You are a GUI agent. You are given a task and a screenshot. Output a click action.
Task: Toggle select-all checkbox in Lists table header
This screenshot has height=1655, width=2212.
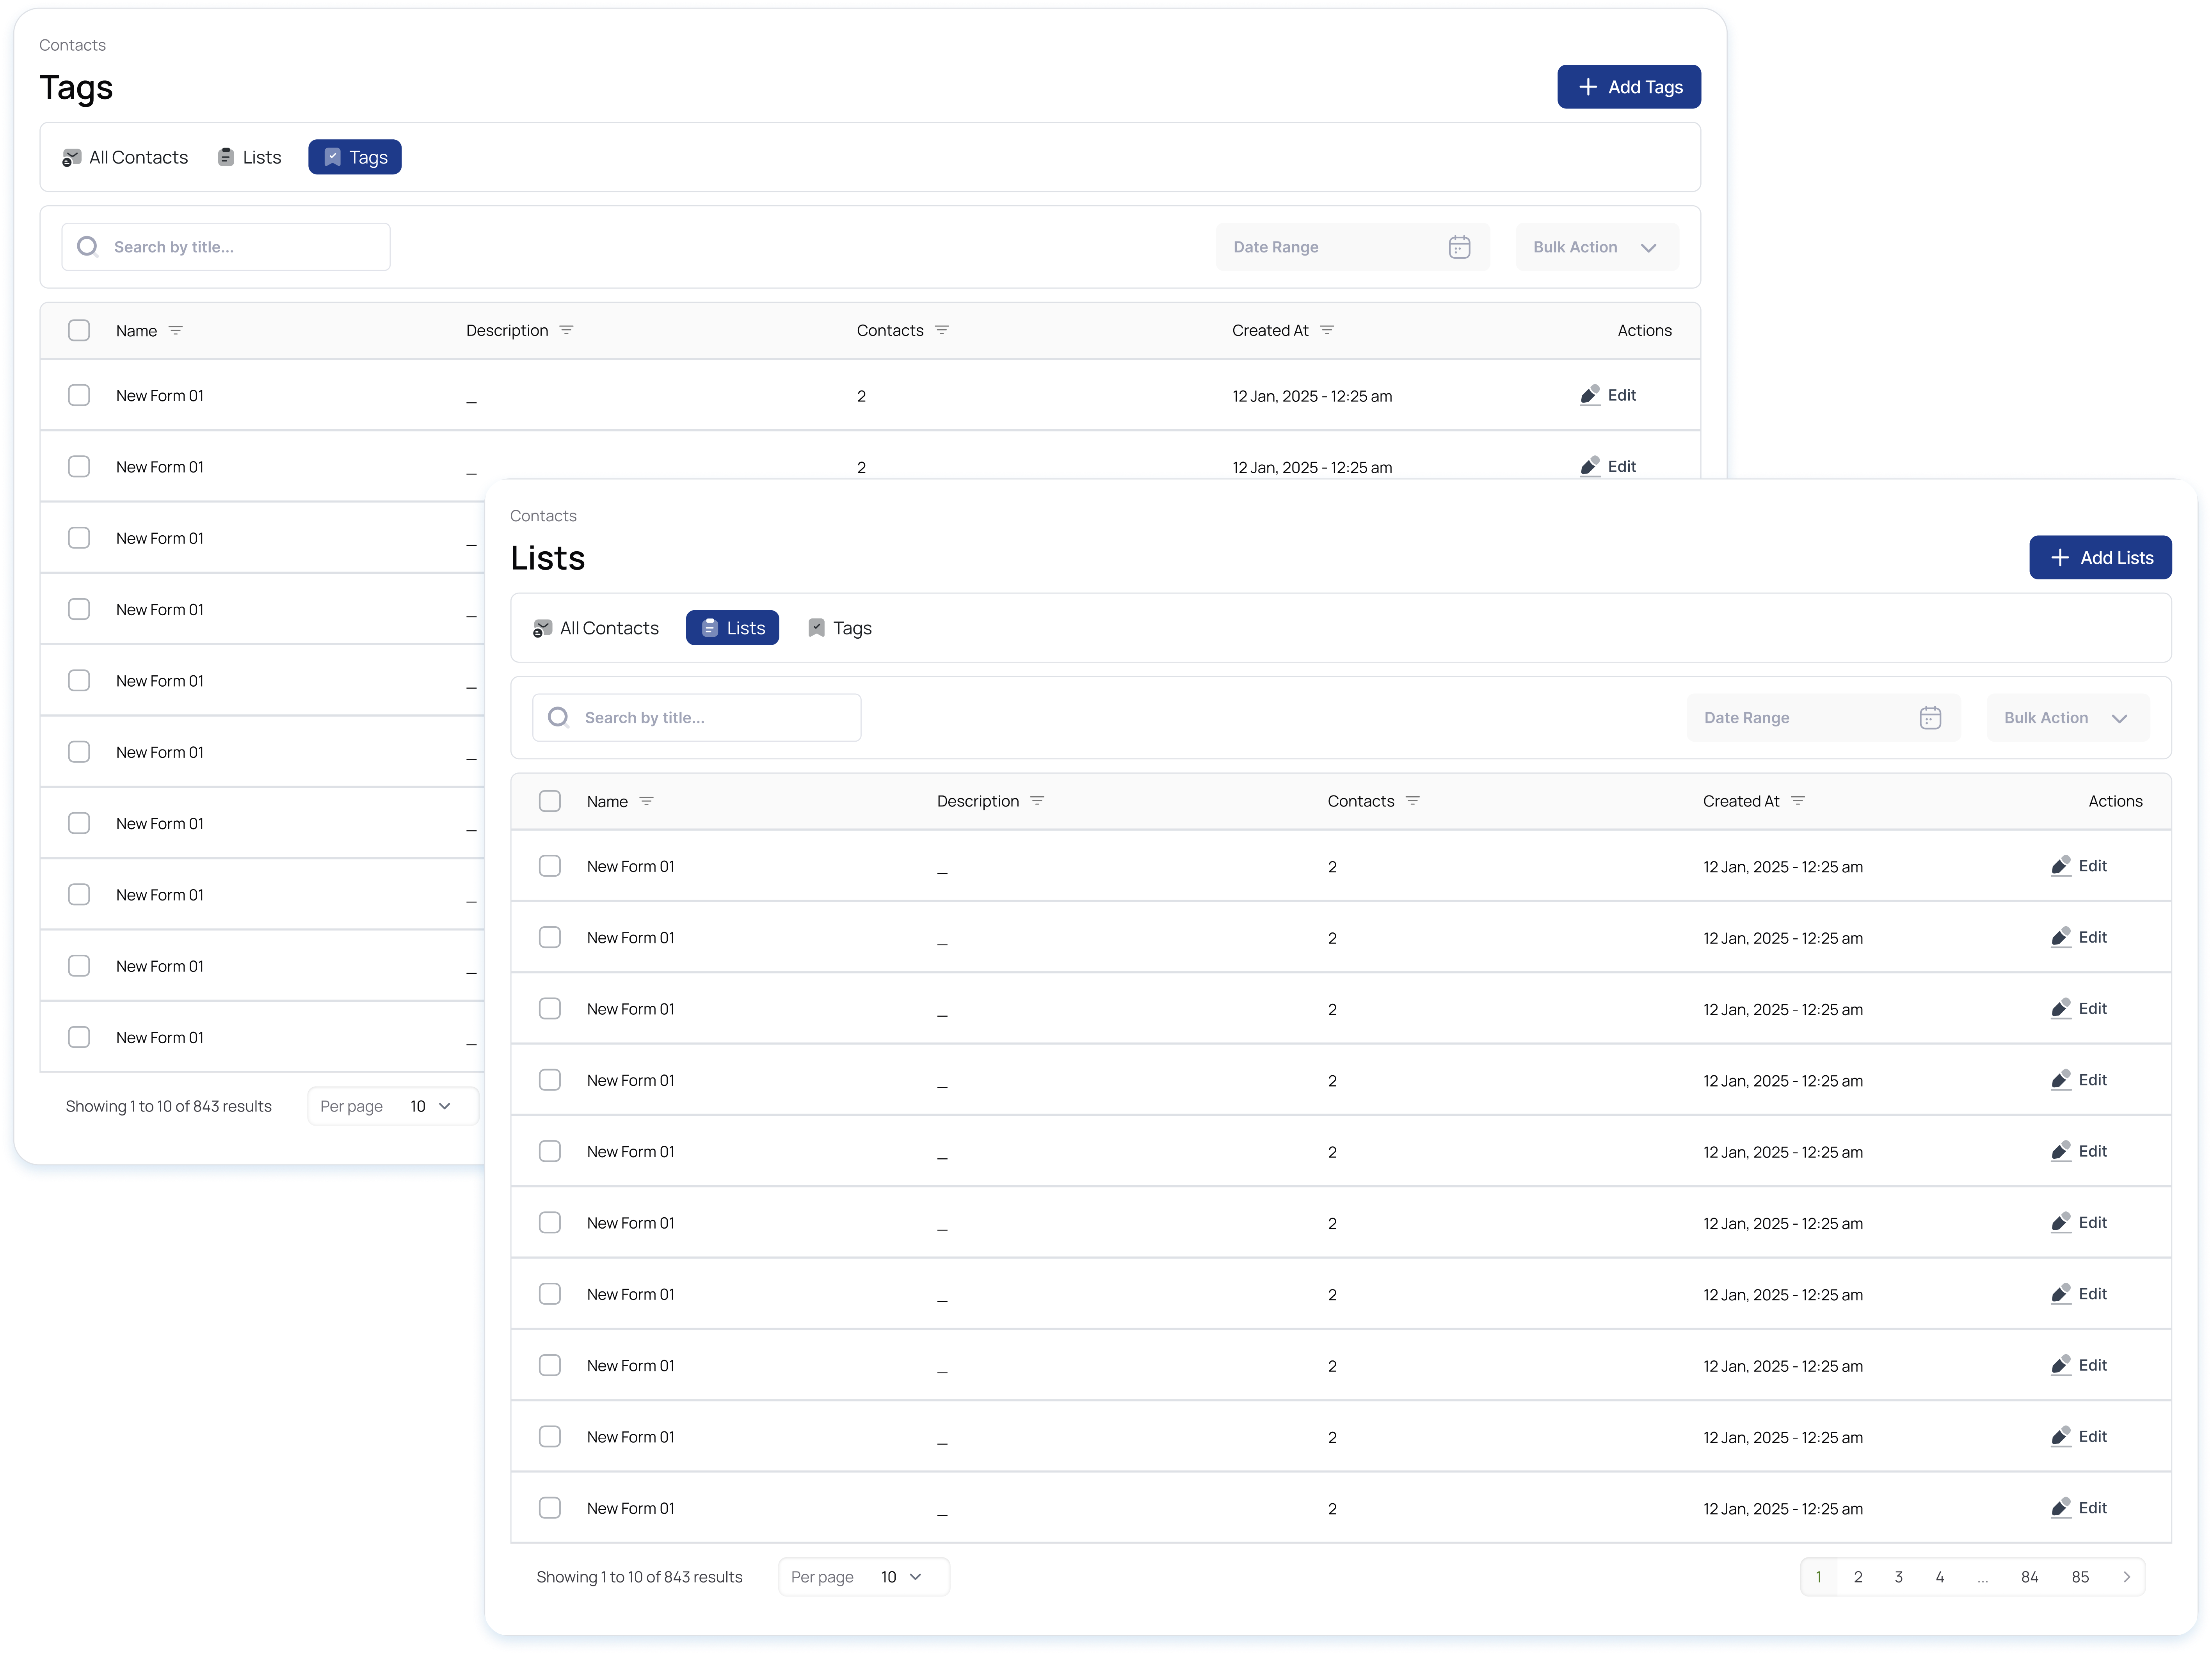click(550, 801)
